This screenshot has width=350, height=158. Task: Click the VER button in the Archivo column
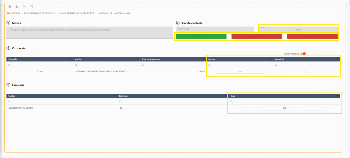click(240, 71)
